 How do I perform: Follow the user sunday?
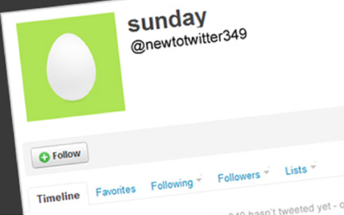(x=60, y=155)
